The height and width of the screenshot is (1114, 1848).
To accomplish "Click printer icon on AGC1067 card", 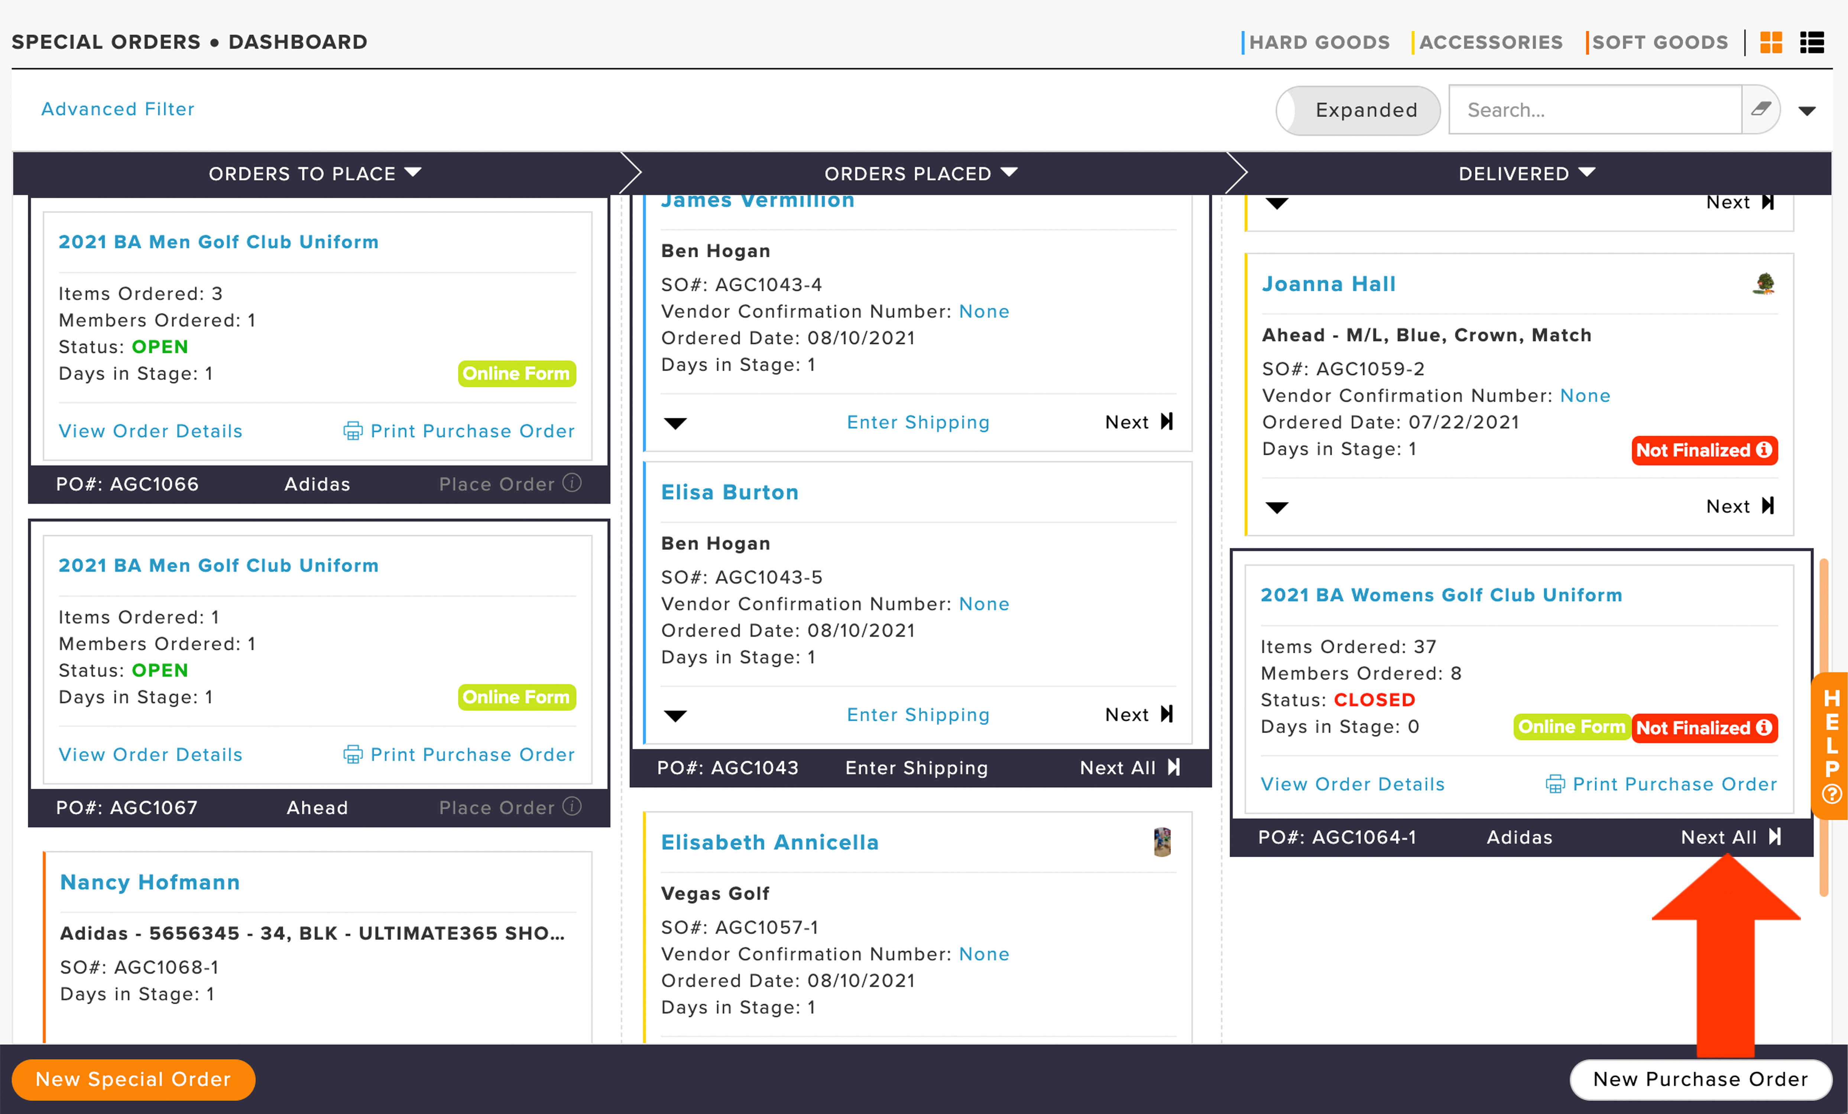I will [x=353, y=754].
